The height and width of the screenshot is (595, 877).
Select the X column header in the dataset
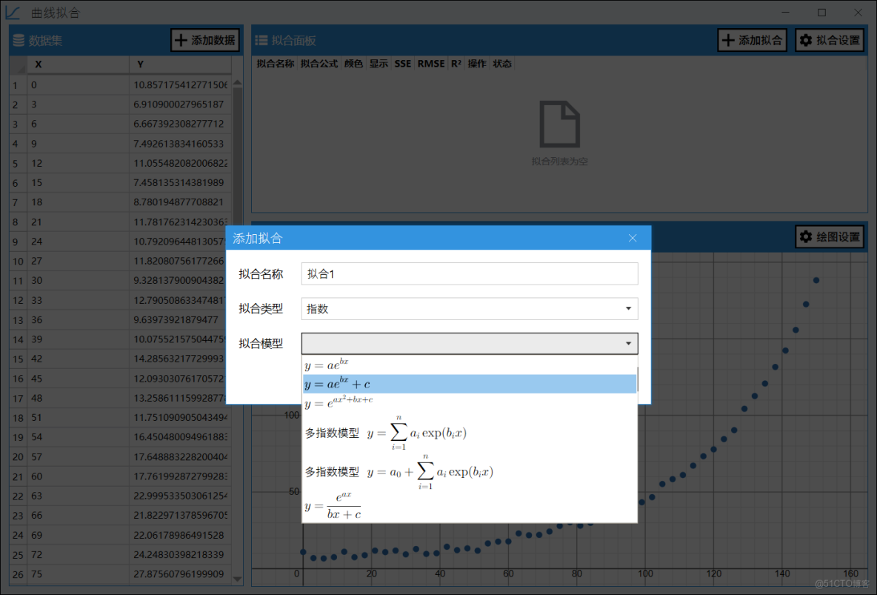(78, 64)
